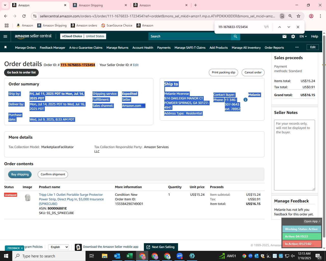Open Add Products menu item
This screenshot has width=326, height=261.
click(x=219, y=48)
